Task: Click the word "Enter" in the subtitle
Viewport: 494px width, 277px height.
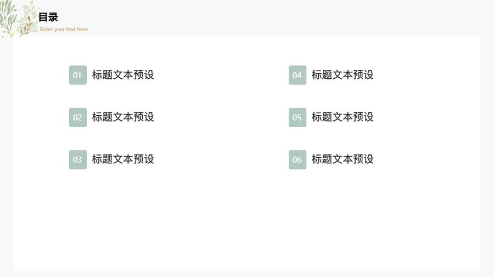Action: coord(46,30)
